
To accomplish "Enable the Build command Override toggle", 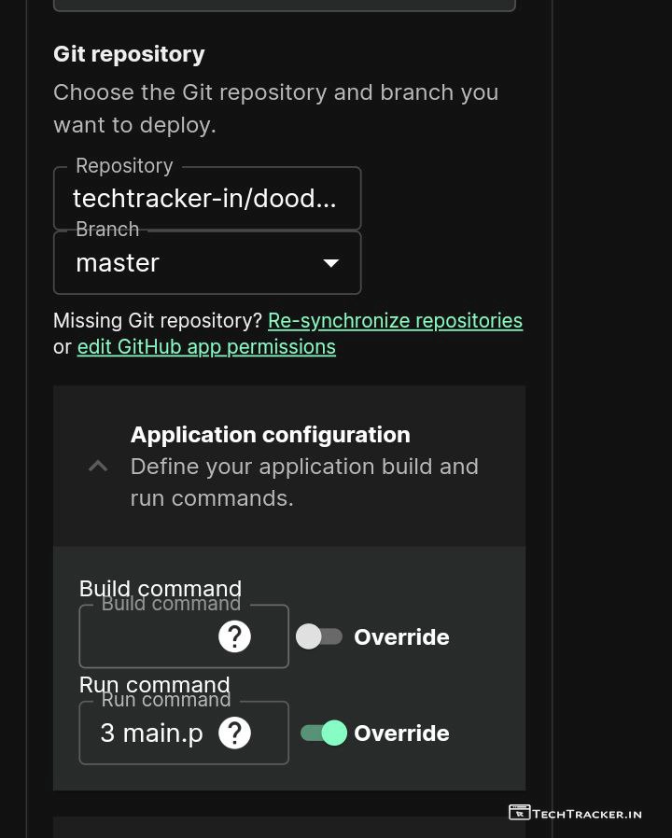I will click(319, 636).
